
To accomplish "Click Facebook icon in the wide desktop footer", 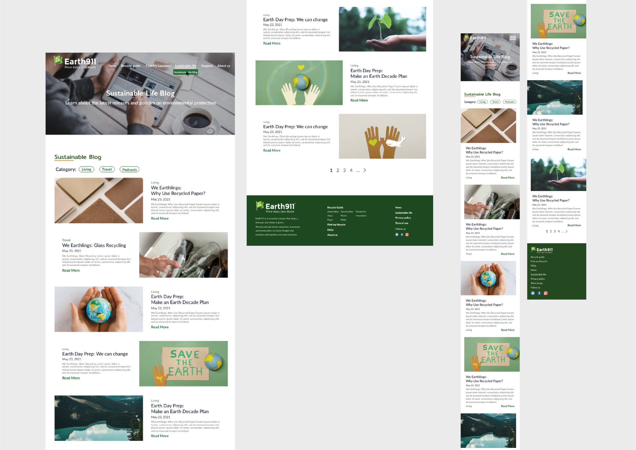I will [402, 234].
